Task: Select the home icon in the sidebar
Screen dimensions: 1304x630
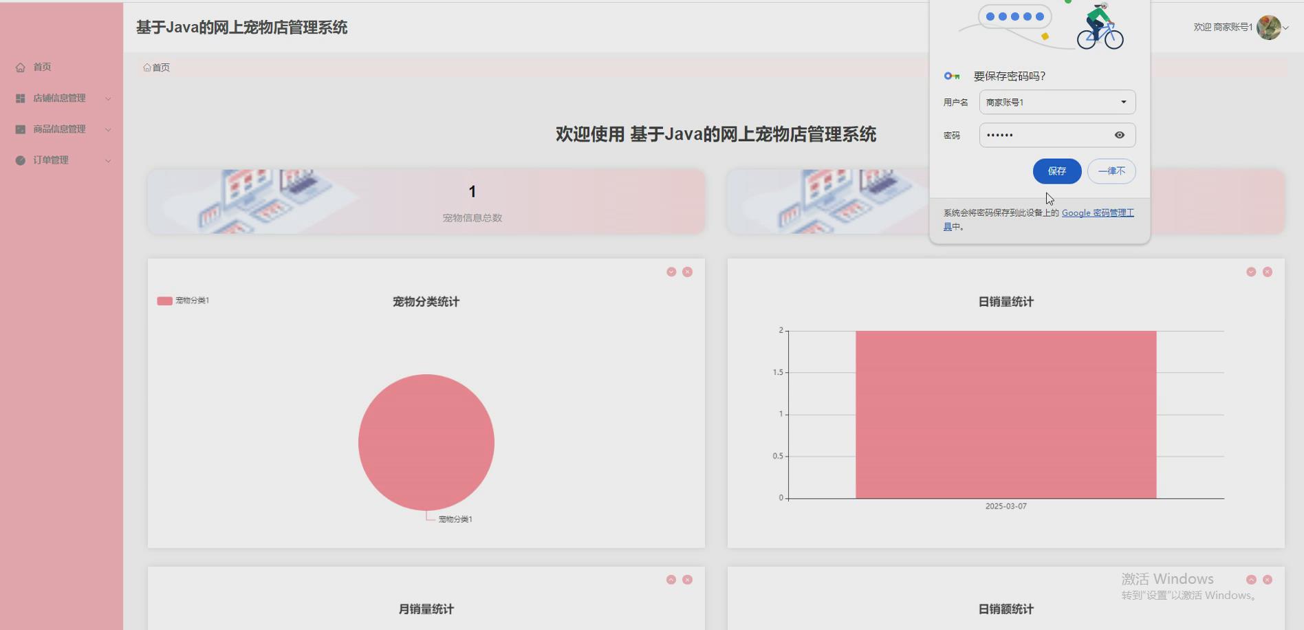Action: tap(19, 67)
